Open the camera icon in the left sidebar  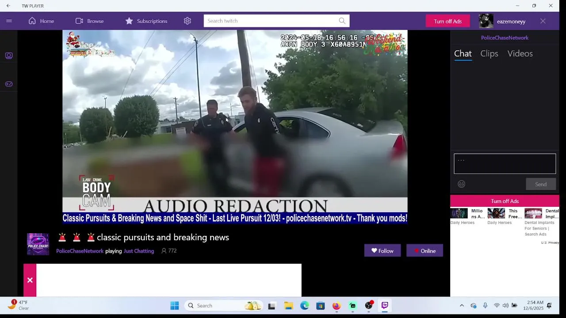[9, 56]
